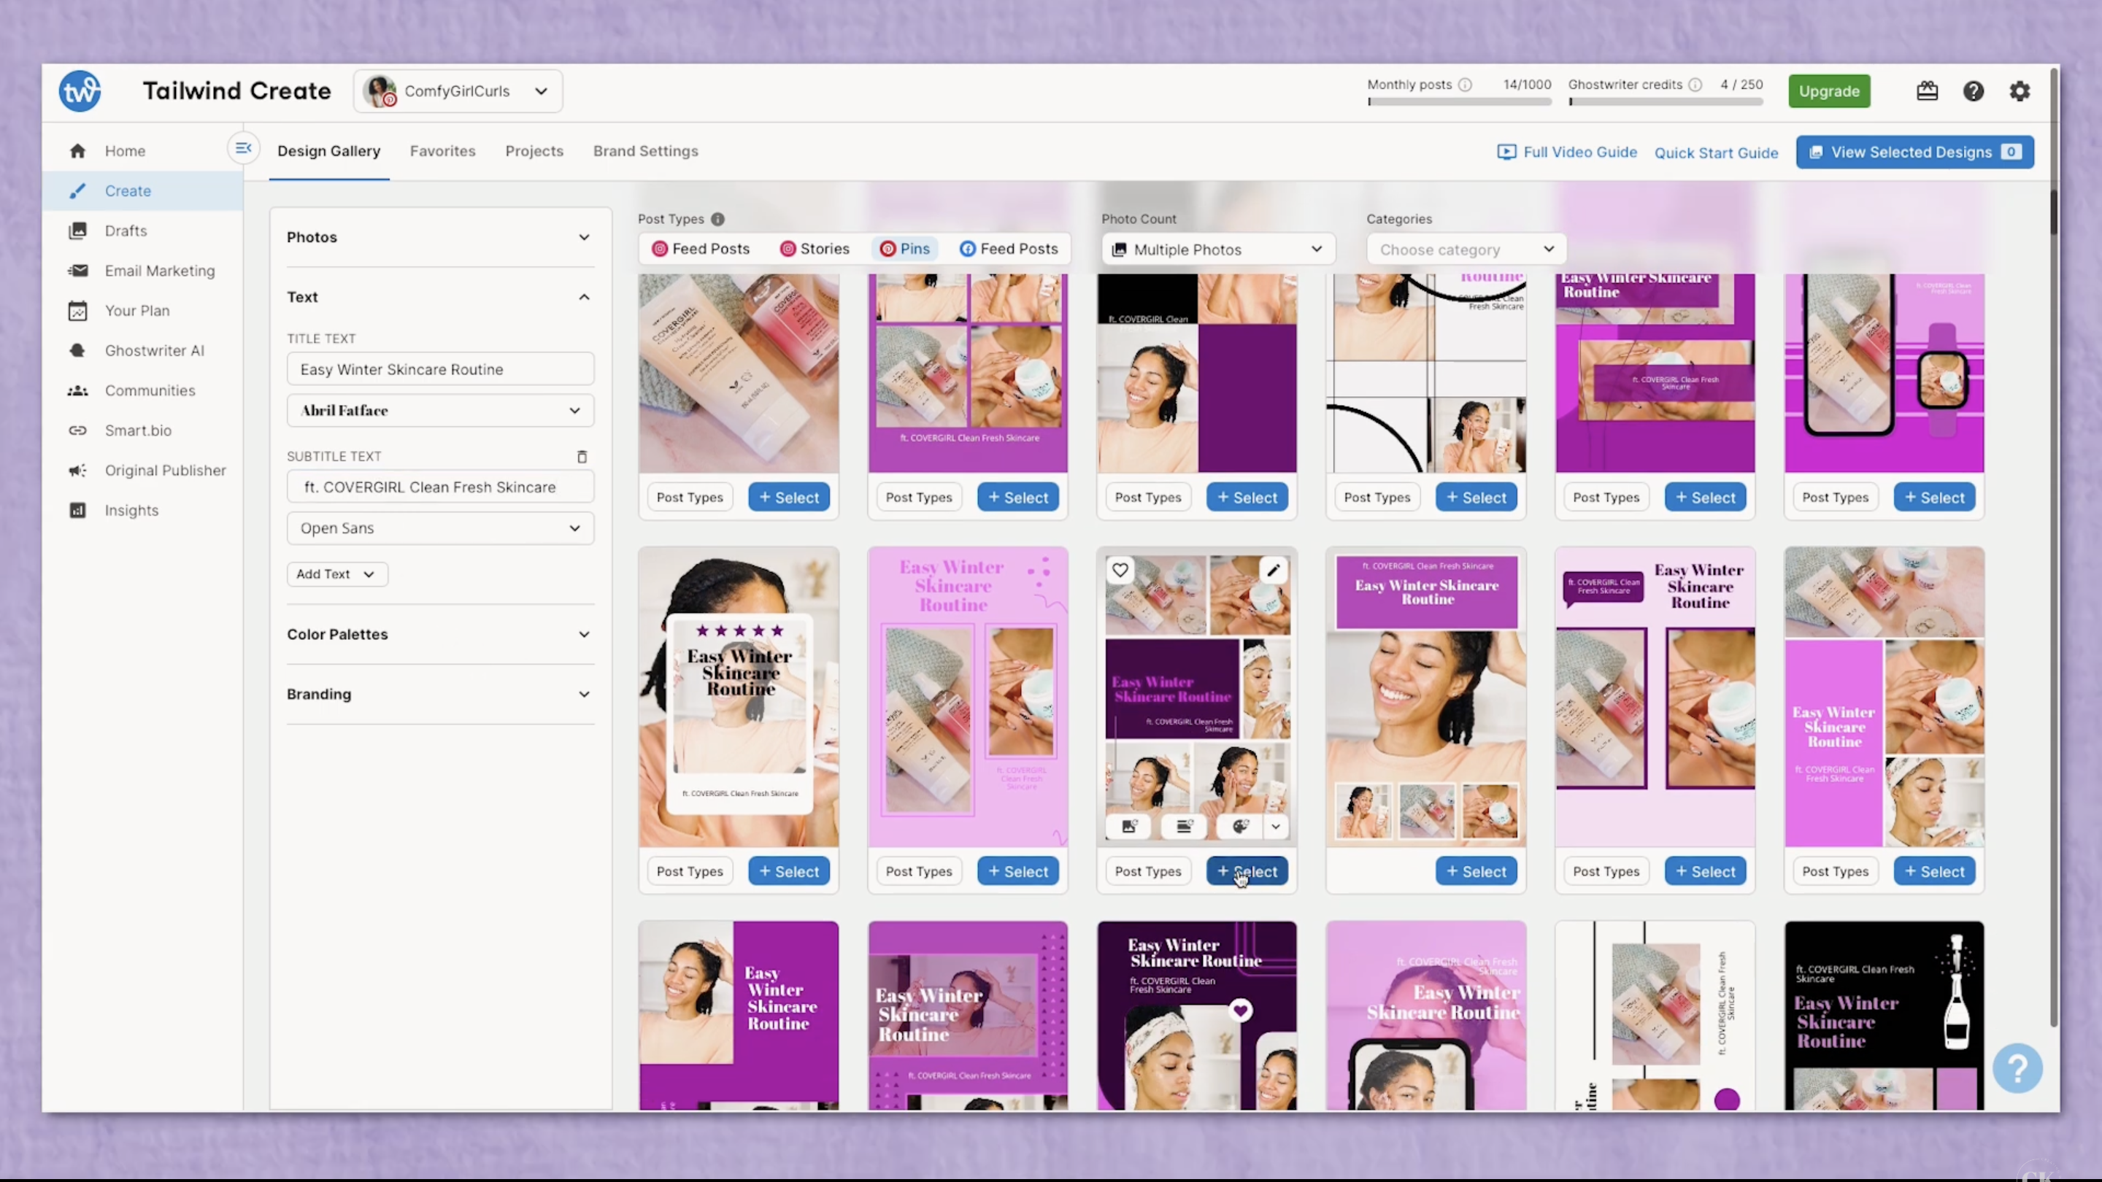Shuffle photos on the hovered design card
2102x1182 pixels.
[x=1129, y=827]
